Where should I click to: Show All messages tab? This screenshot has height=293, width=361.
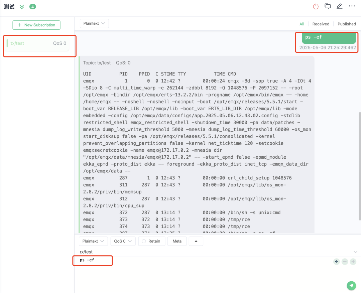302,24
